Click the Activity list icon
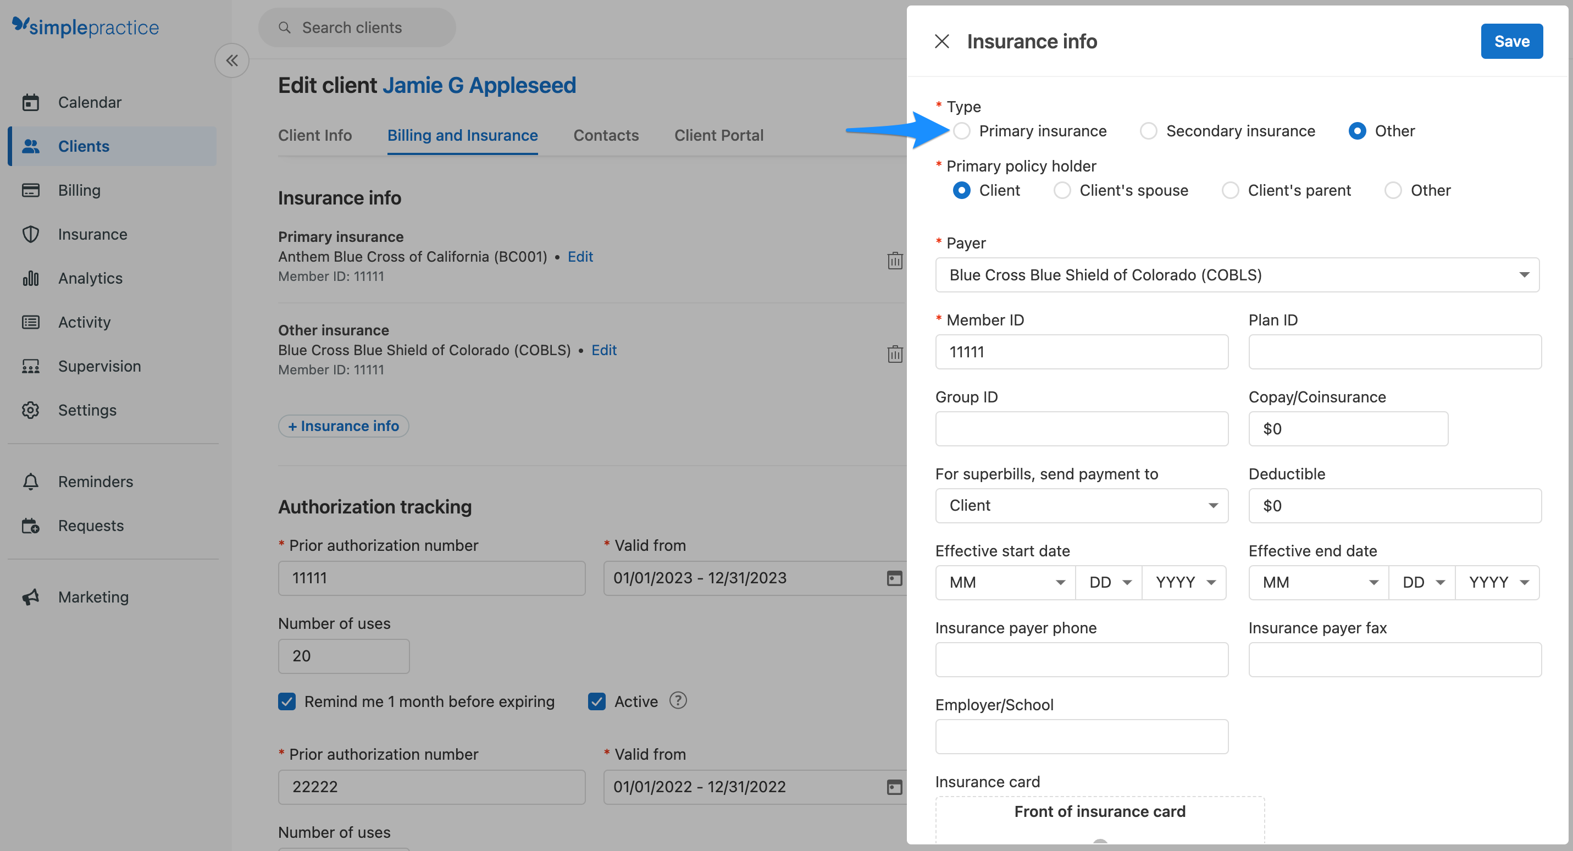1573x851 pixels. pos(31,322)
